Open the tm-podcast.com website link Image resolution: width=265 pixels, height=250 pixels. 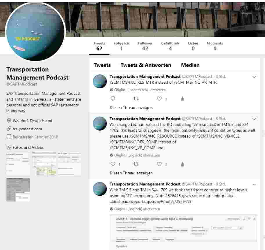tap(27, 129)
